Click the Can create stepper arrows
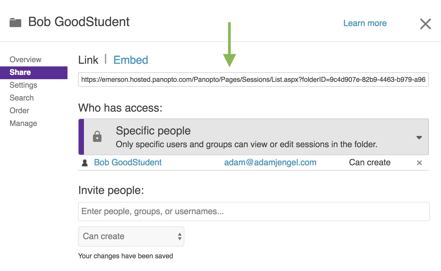 (x=180, y=236)
